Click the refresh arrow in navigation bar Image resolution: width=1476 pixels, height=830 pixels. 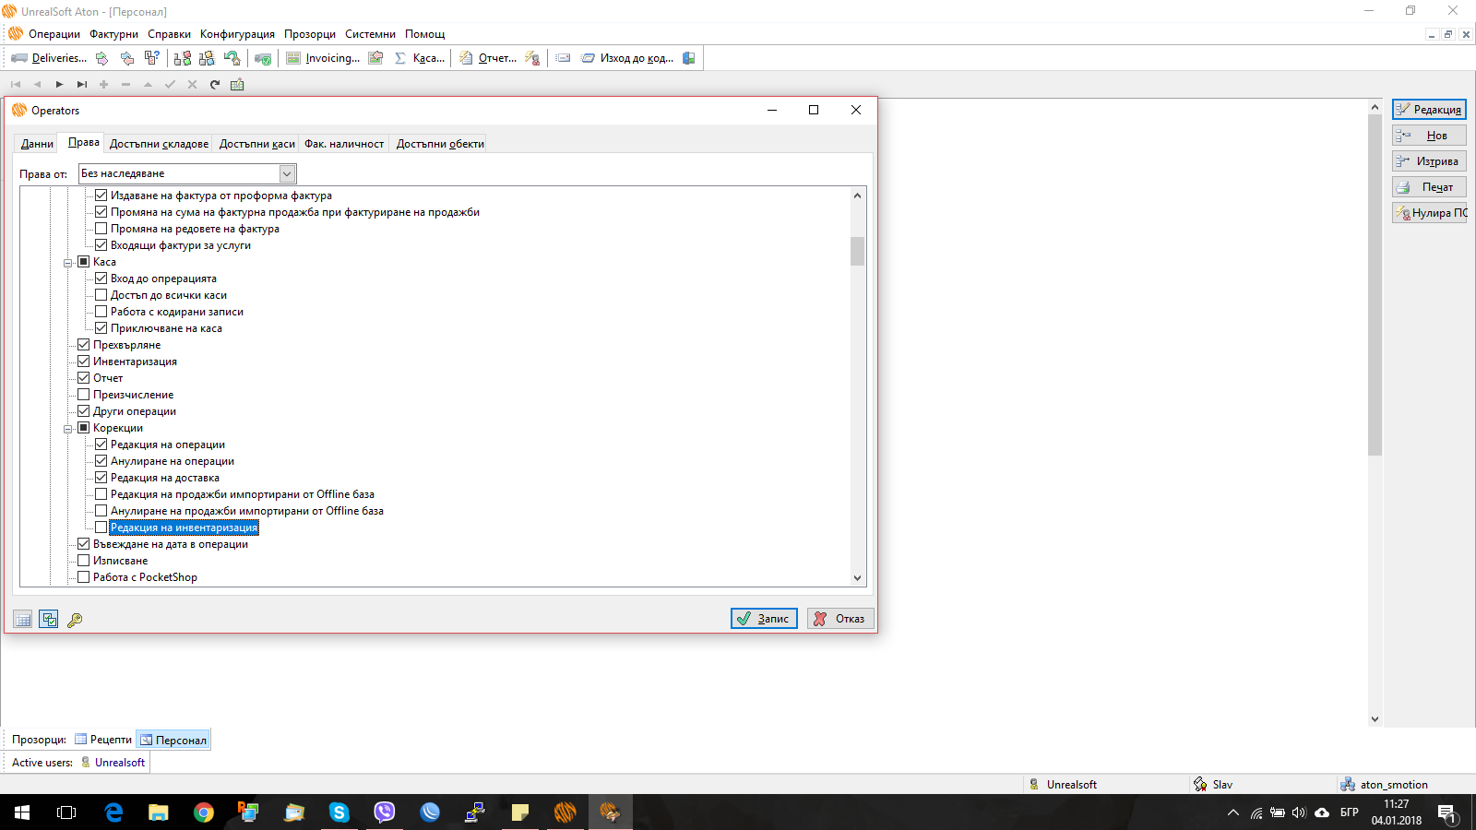click(x=215, y=85)
